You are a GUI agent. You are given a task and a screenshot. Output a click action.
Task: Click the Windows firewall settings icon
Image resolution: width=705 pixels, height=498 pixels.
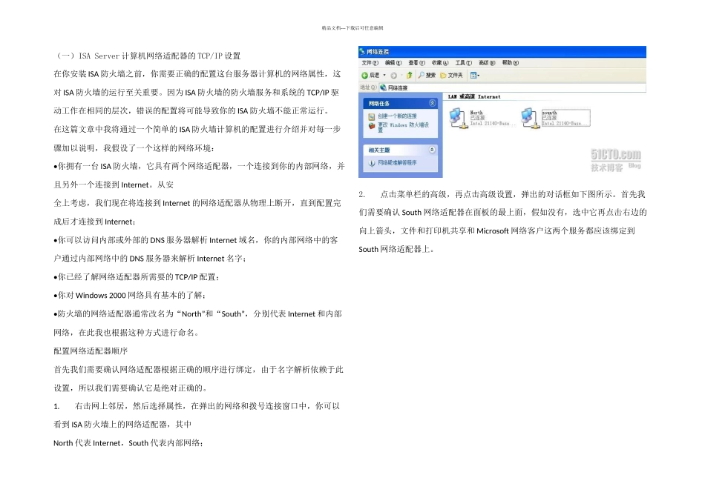pyautogui.click(x=371, y=126)
